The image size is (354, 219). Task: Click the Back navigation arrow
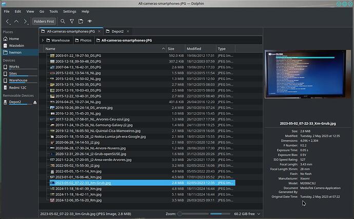pyautogui.click(x=8, y=22)
